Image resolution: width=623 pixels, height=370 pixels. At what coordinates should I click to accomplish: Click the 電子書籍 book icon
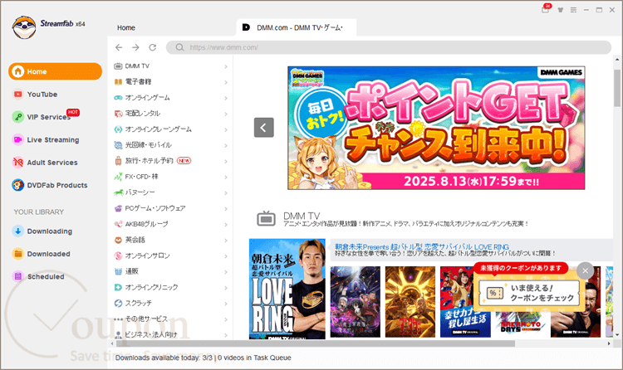[x=118, y=82]
